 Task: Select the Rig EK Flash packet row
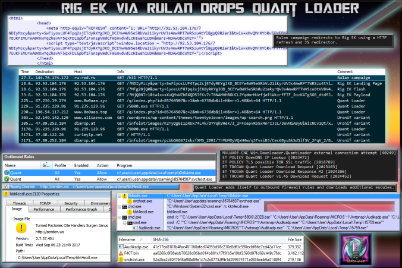coord(202,89)
